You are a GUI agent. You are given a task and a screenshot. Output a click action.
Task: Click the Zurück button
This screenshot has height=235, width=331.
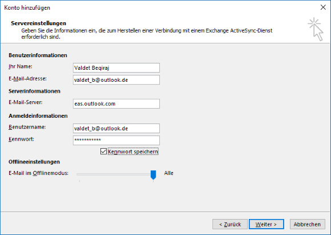(x=230, y=224)
